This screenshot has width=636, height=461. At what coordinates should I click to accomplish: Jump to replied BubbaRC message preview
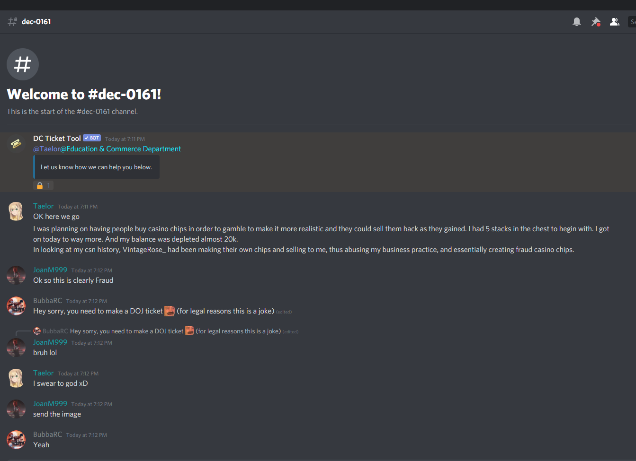pos(175,331)
